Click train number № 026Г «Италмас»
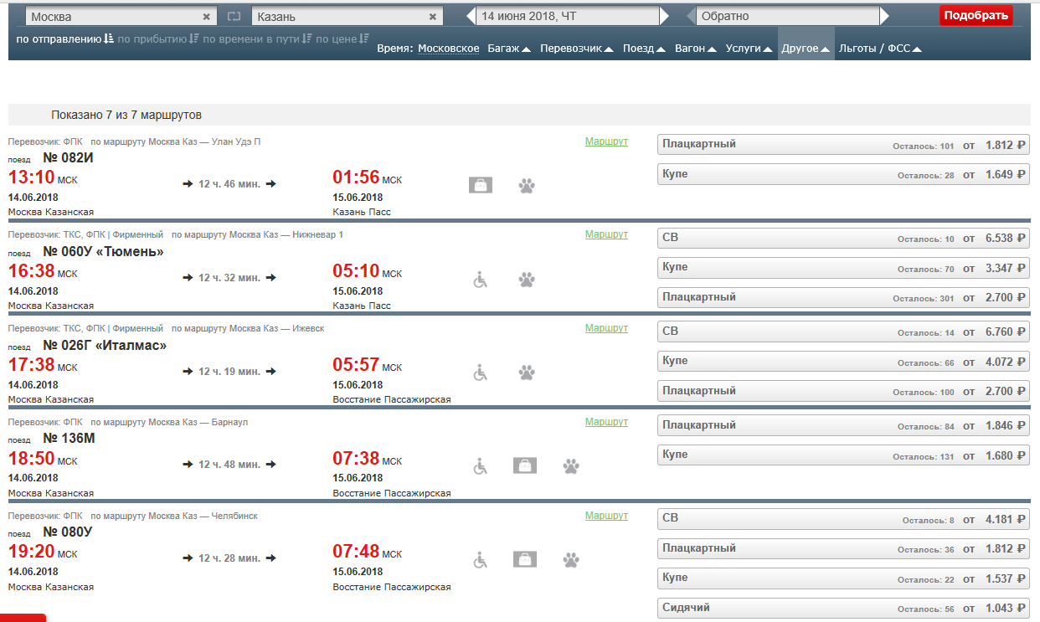Image resolution: width=1040 pixels, height=622 pixels. point(105,345)
